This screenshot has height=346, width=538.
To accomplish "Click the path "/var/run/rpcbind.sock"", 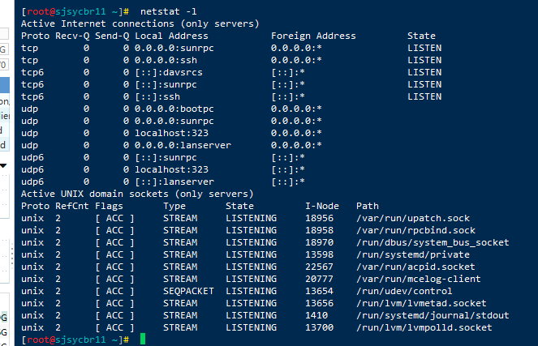I will coord(415,231).
